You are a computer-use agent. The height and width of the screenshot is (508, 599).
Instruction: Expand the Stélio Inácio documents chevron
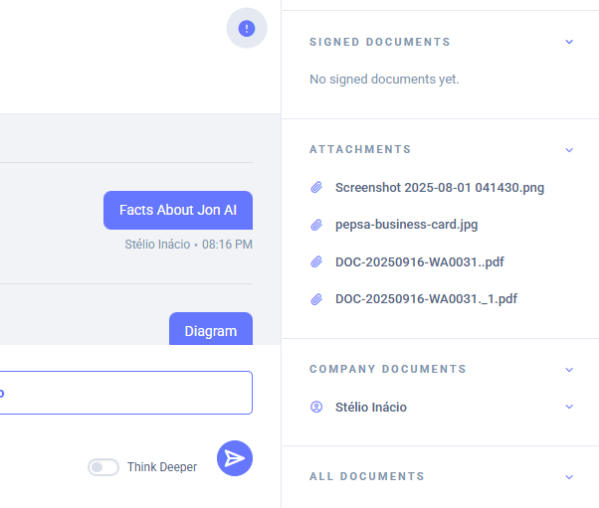click(x=569, y=407)
